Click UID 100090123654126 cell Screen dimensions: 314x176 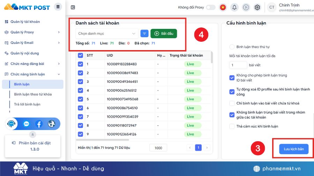[121, 134]
